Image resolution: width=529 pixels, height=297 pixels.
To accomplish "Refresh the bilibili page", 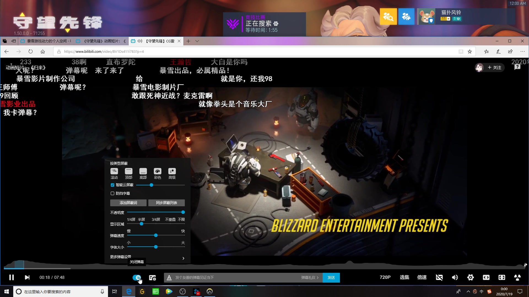I will click(31, 51).
